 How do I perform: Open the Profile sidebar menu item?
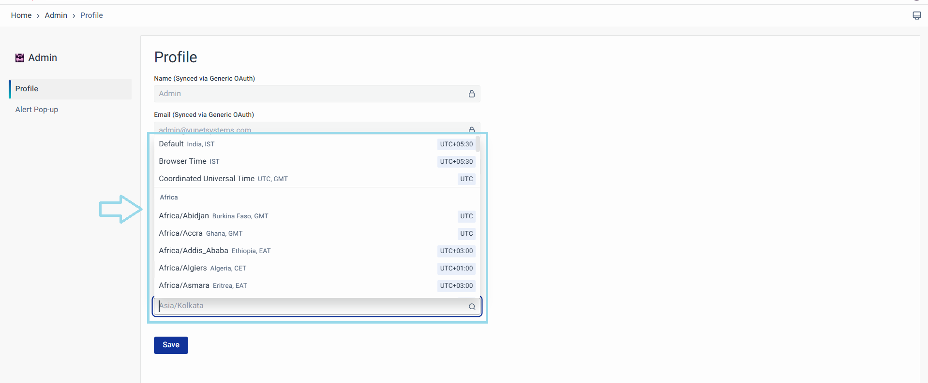70,89
